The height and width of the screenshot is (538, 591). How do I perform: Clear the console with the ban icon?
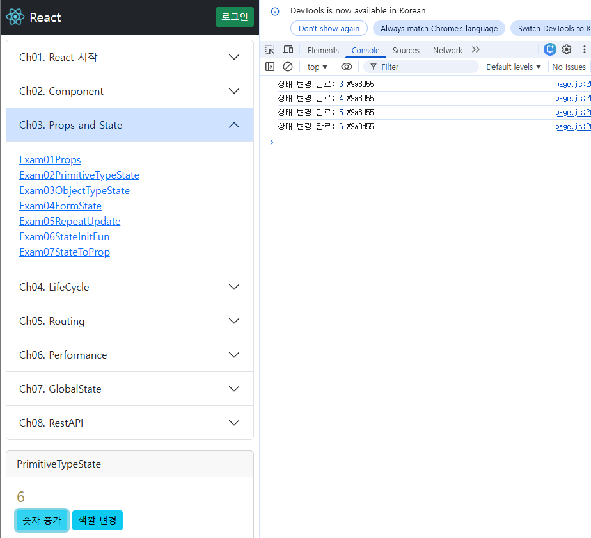(288, 67)
